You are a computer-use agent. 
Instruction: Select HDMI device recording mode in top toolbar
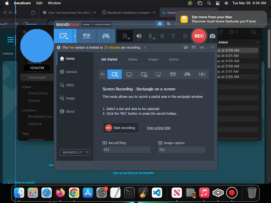[87, 36]
